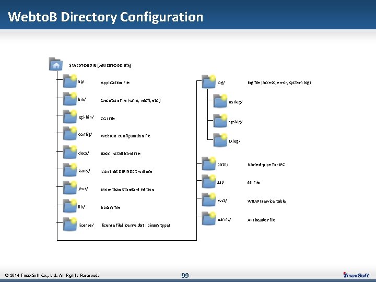This screenshot has width=376, height=282.
Task: Select 'Basic Install html File' text
Action: pos(121,154)
